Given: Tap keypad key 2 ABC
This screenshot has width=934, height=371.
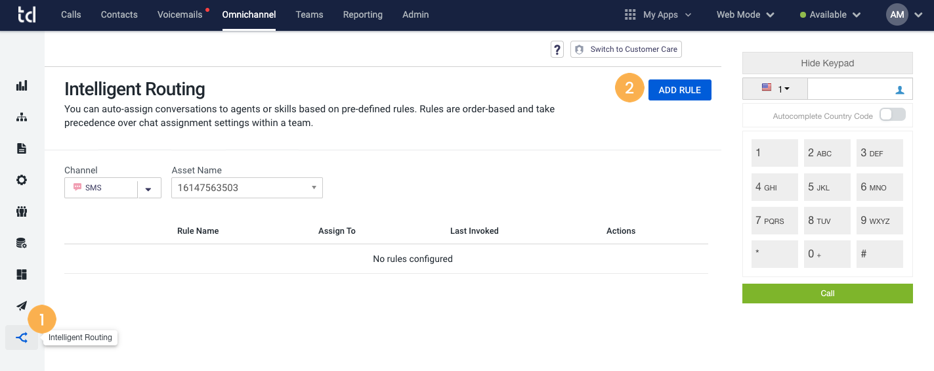Looking at the screenshot, I should [828, 153].
